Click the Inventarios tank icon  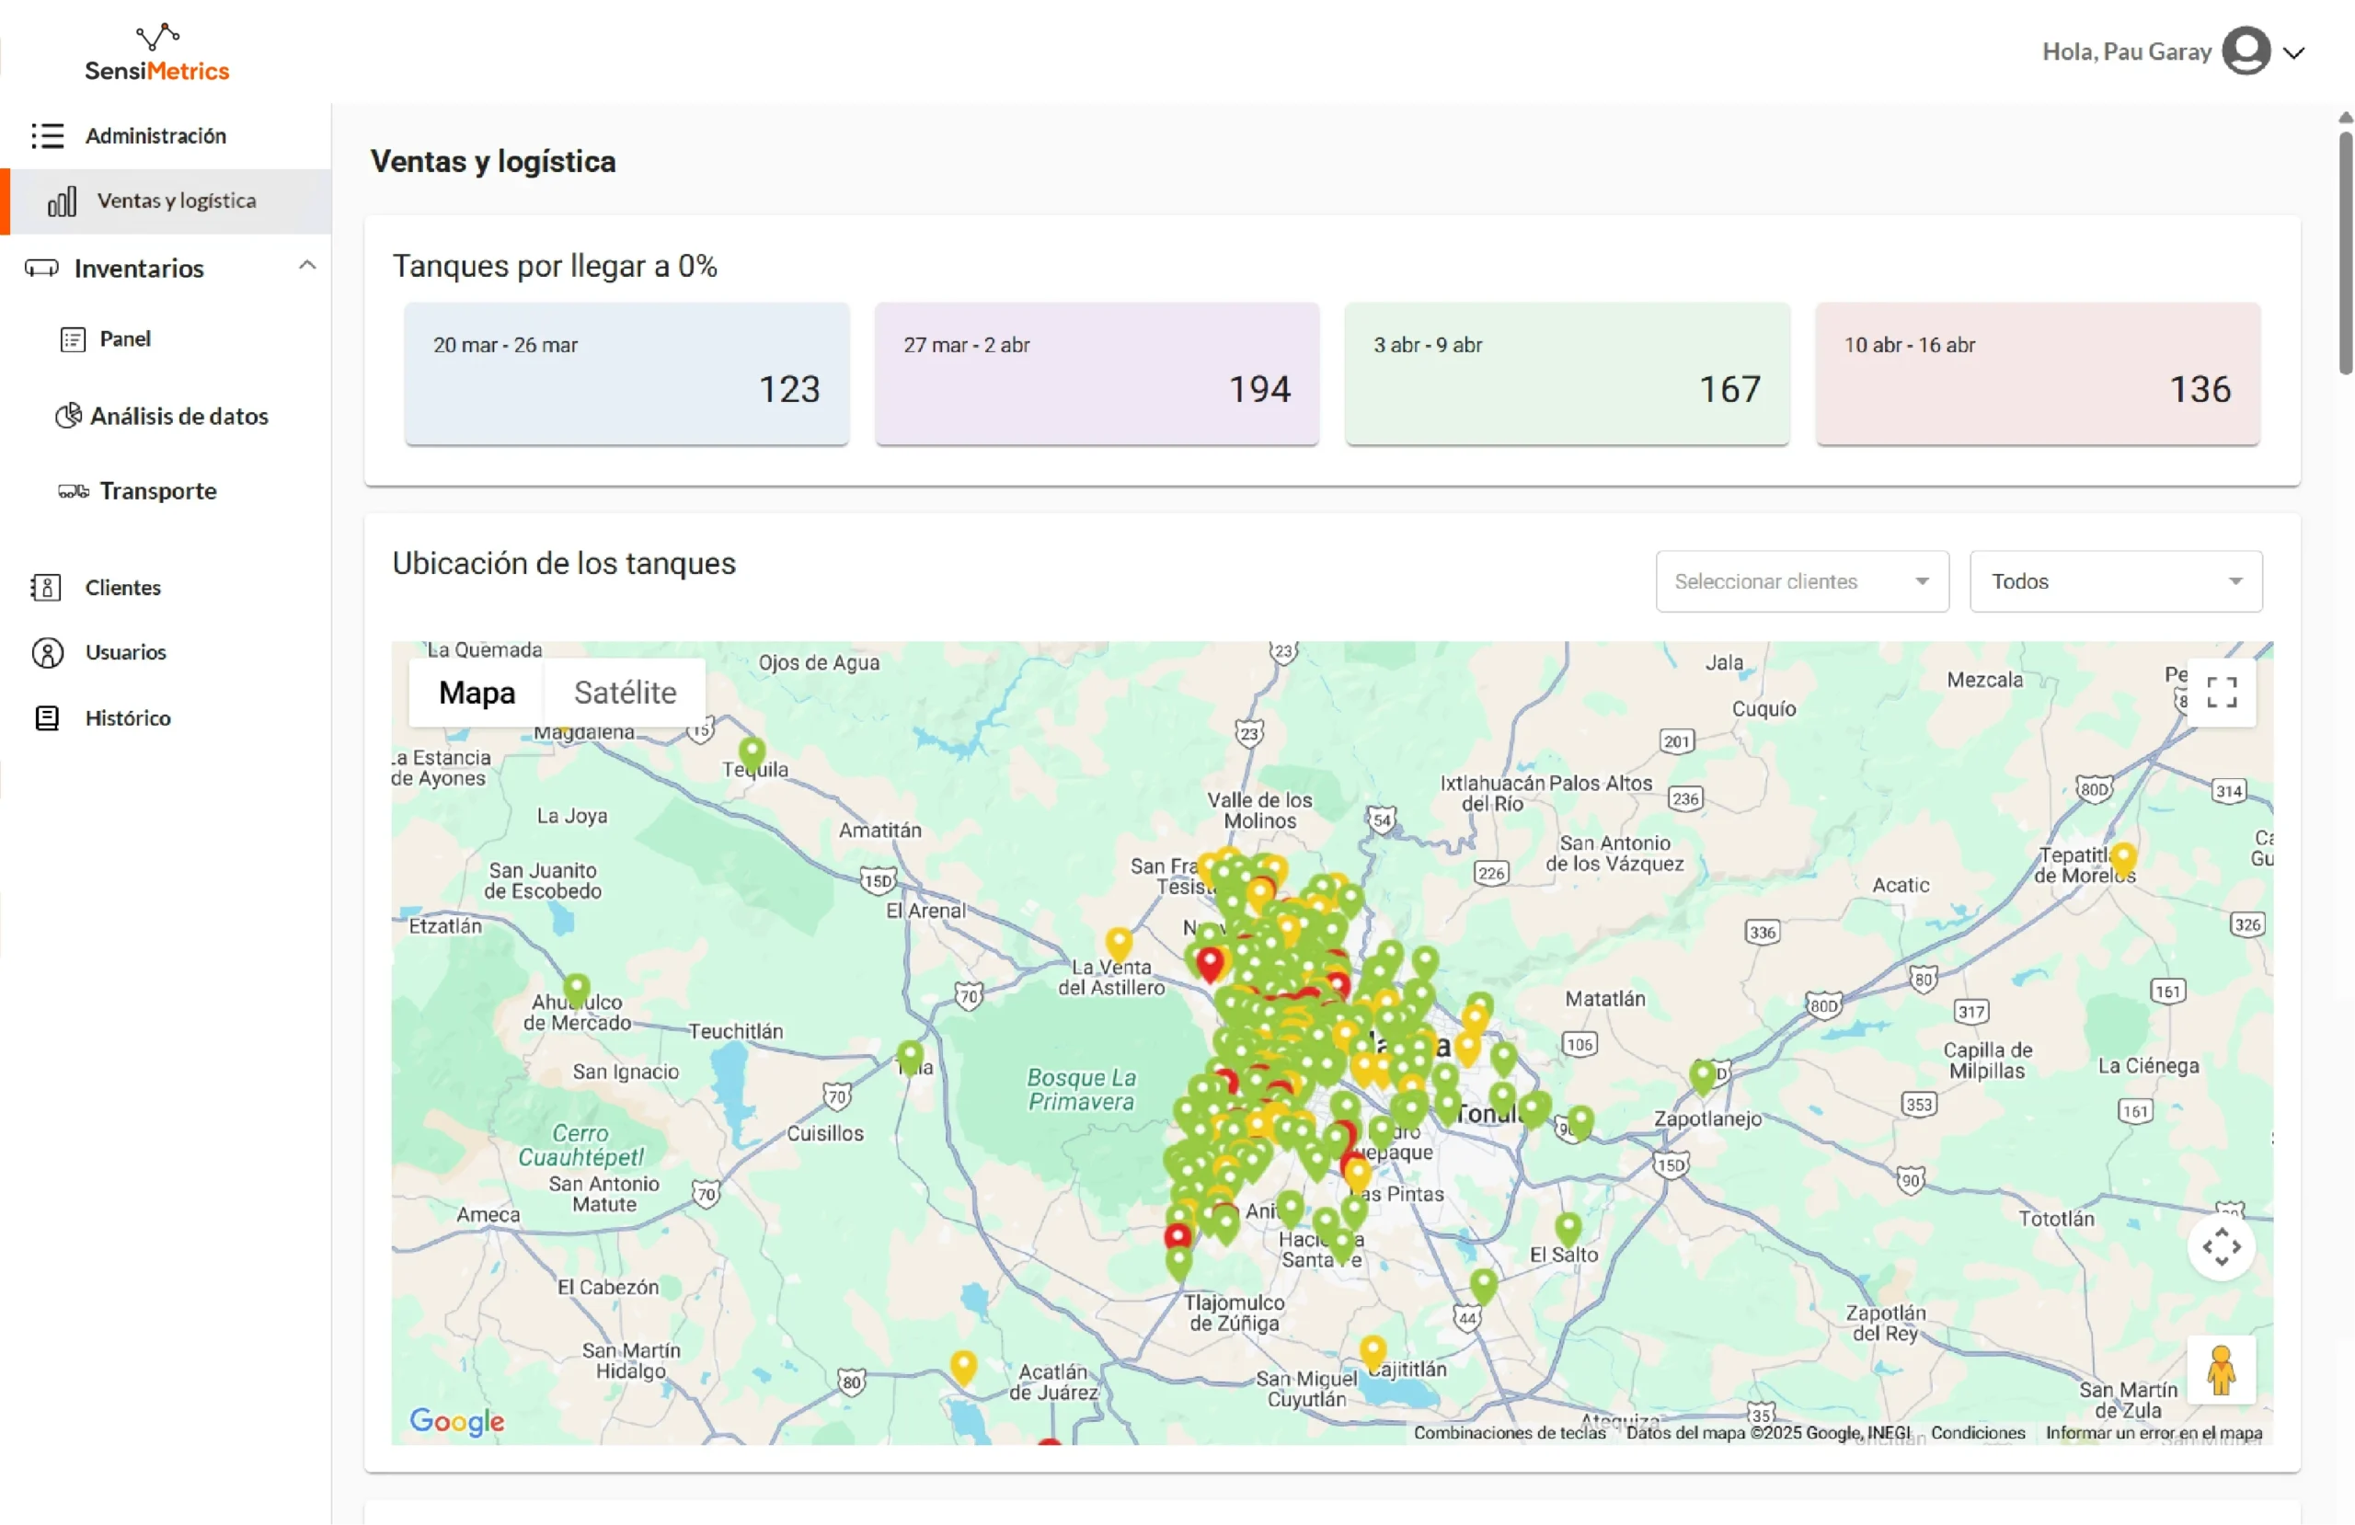[x=41, y=269]
